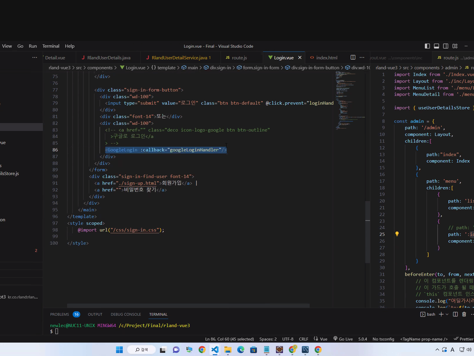This screenshot has height=356, width=474.
Task: Click line number 86 in the gutter
Action: tap(55, 150)
